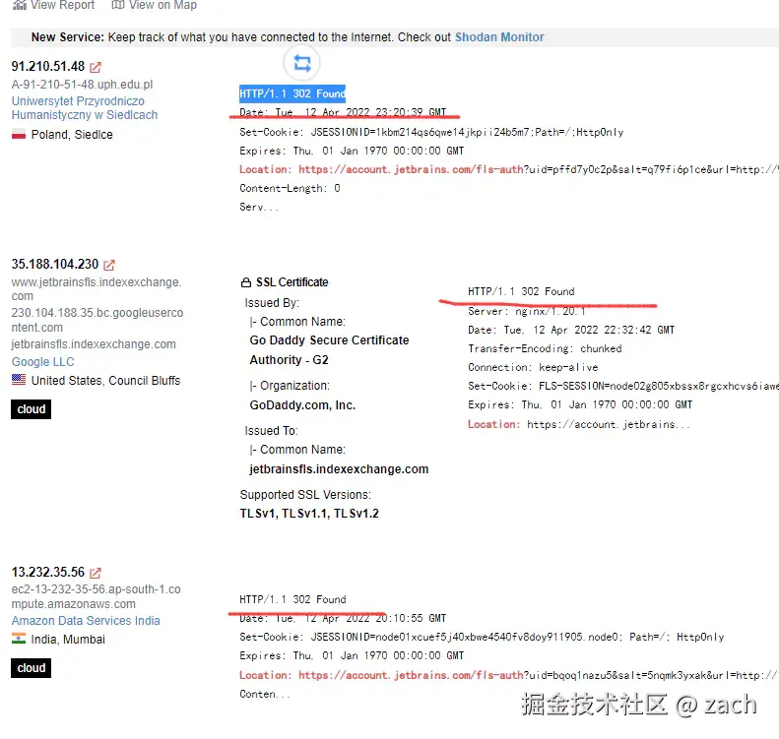Click the GoDaddy.com, Inc. organization text

[302, 405]
